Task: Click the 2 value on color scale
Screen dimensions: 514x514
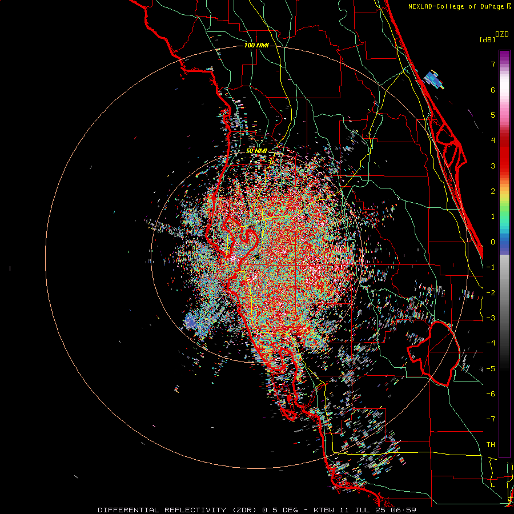Action: [493, 191]
